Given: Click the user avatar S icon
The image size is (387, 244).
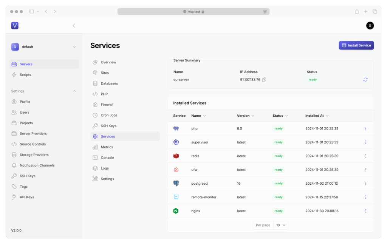Looking at the screenshot, I should (370, 25).
